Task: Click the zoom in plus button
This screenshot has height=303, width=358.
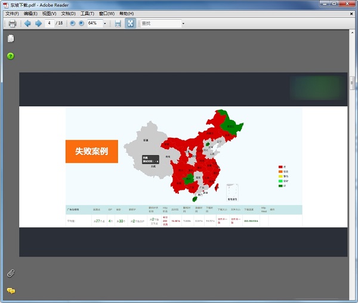Action: click(81, 23)
